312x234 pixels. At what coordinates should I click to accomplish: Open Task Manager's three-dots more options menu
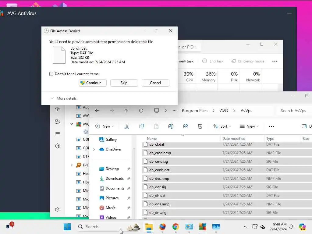click(x=275, y=61)
